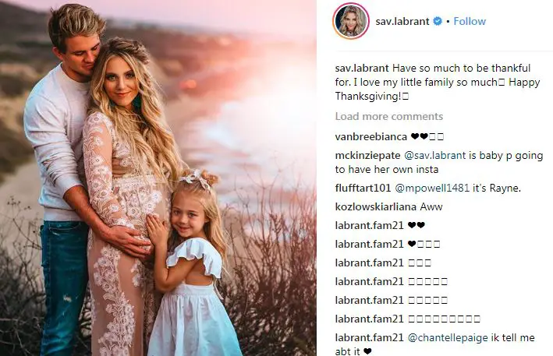
Task: Click the sav.labrant profile picture avatar
Action: coord(351,21)
